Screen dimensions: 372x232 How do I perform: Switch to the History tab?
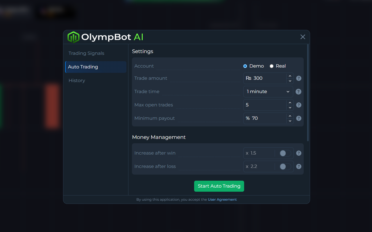click(x=96, y=81)
